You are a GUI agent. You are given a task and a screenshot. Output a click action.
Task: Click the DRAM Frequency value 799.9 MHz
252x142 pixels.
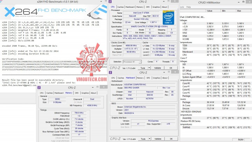tap(79, 113)
